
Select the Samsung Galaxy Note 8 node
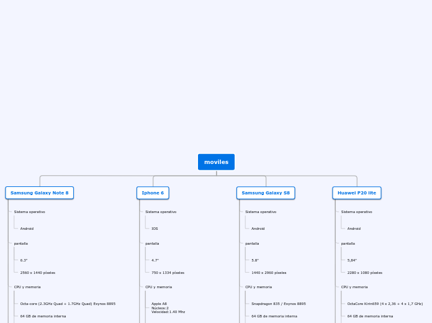39,193
